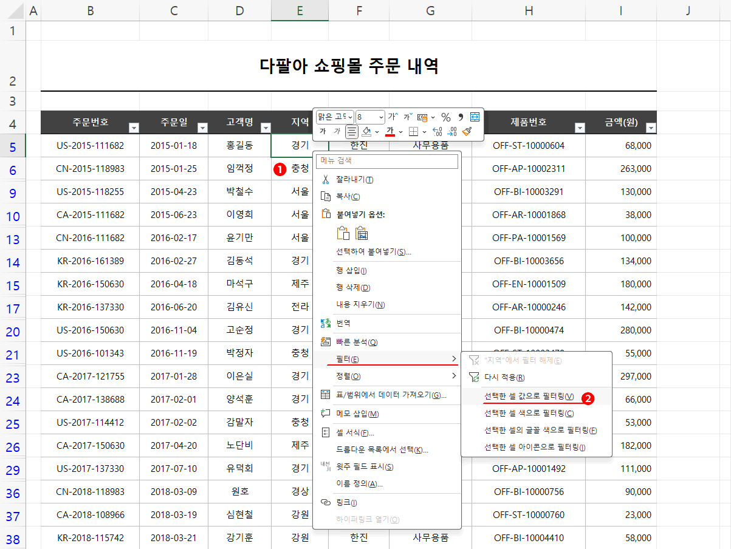Toggle bold (가) in mini toolbar

coord(323,131)
